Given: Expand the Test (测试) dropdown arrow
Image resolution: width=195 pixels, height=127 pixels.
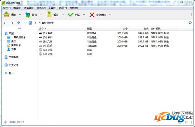Looking at the screenshot, I should pos(84,15).
